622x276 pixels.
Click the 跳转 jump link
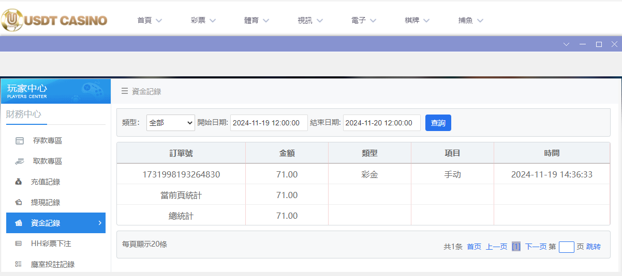[594, 247]
